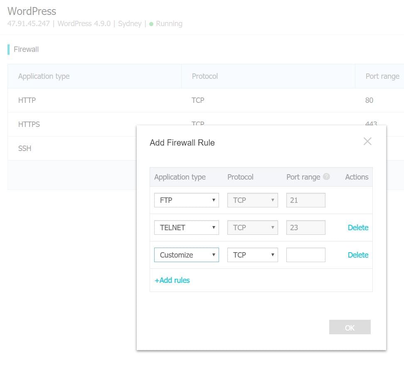This screenshot has height=365, width=404.
Task: Delete the Customize firewall rule
Action: pos(358,255)
